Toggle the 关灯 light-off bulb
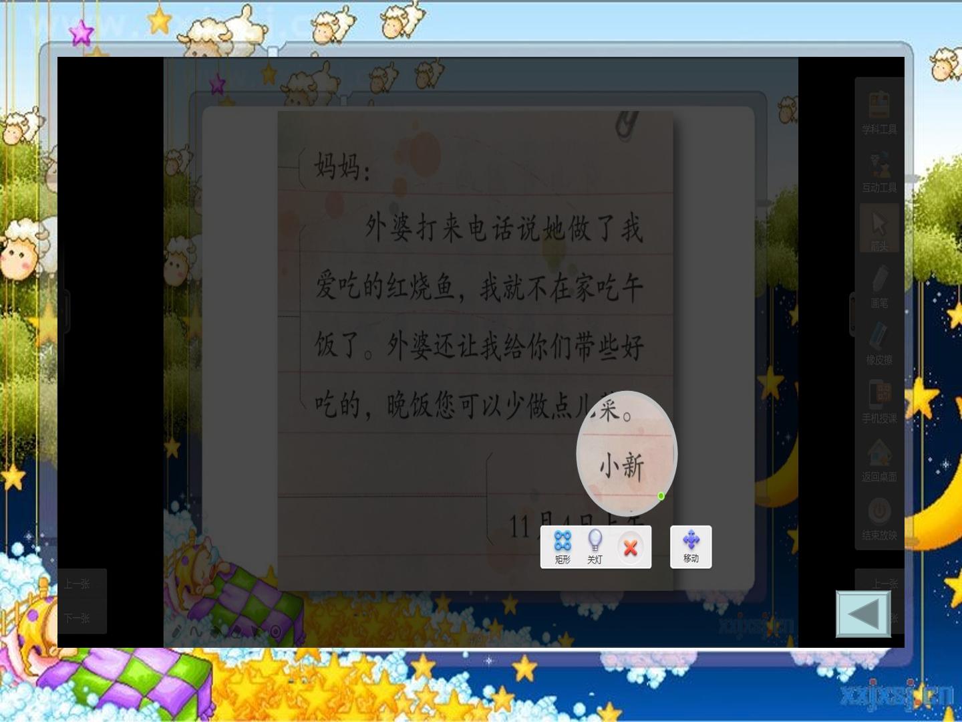962x722 pixels. (595, 547)
